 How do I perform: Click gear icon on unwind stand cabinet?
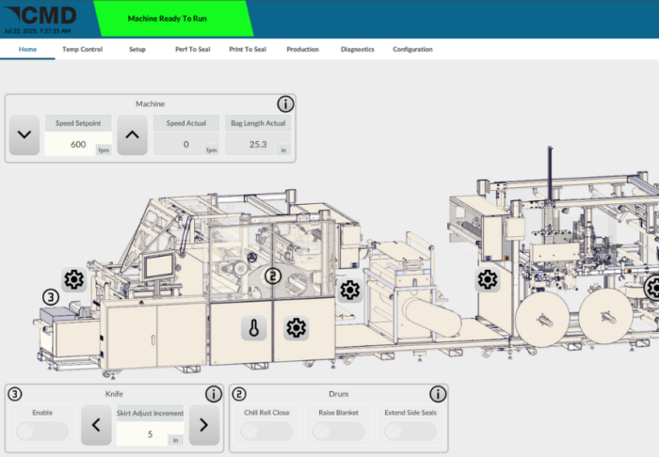(x=488, y=279)
